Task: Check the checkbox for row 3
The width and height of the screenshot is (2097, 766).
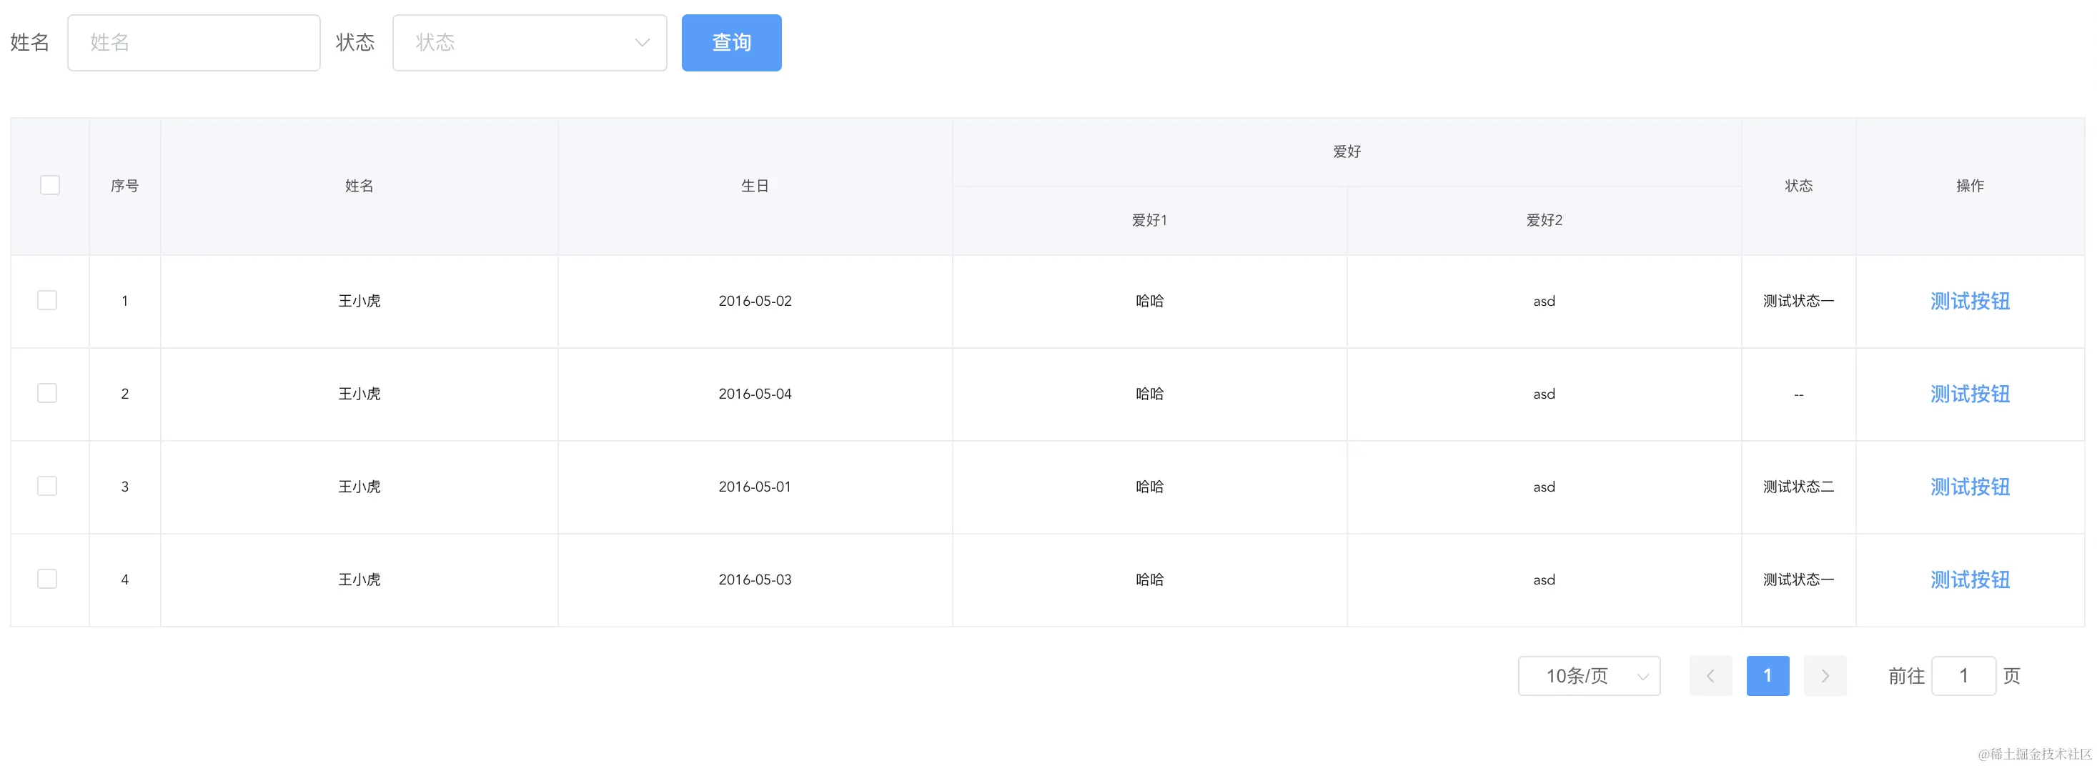Action: (x=47, y=485)
